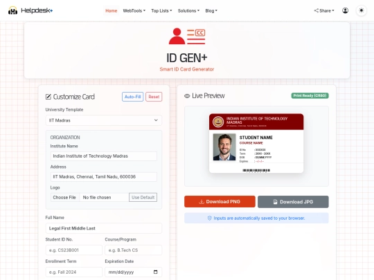Screen dimensions: 374x280
Task: Click the Live Preview eye icon
Action: point(187,95)
